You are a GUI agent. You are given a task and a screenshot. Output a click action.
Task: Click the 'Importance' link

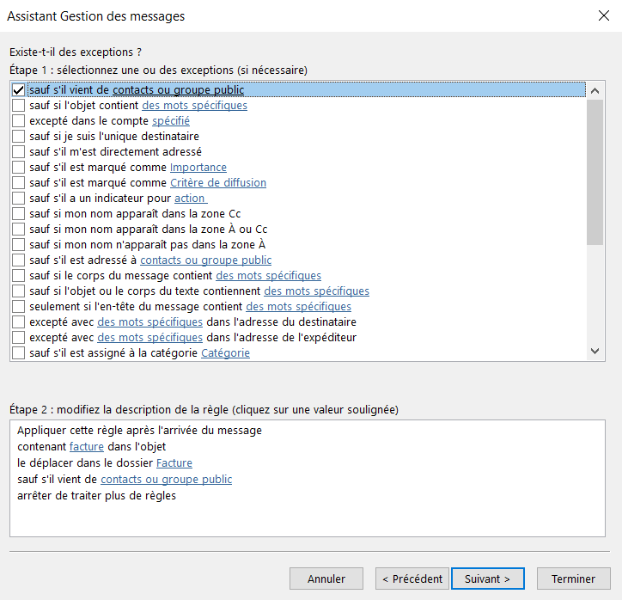(x=198, y=168)
